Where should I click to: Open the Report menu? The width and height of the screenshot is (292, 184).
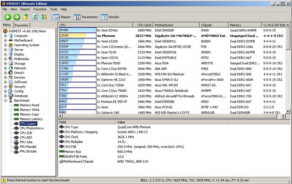[25, 9]
